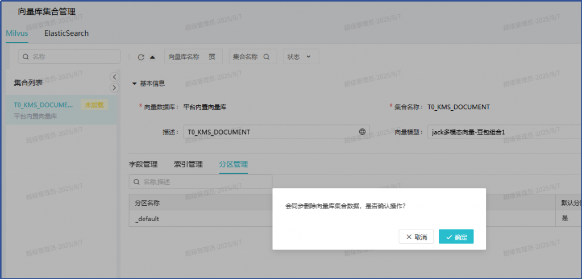Open the 索引管理 tab
Screen dimensions: 582x279
point(188,164)
